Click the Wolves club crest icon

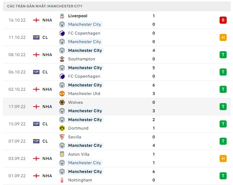[x=62, y=102]
